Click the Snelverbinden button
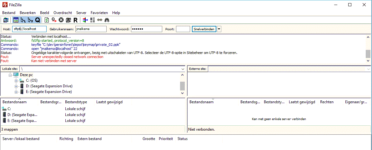The width and height of the screenshot is (372, 150). point(204,29)
